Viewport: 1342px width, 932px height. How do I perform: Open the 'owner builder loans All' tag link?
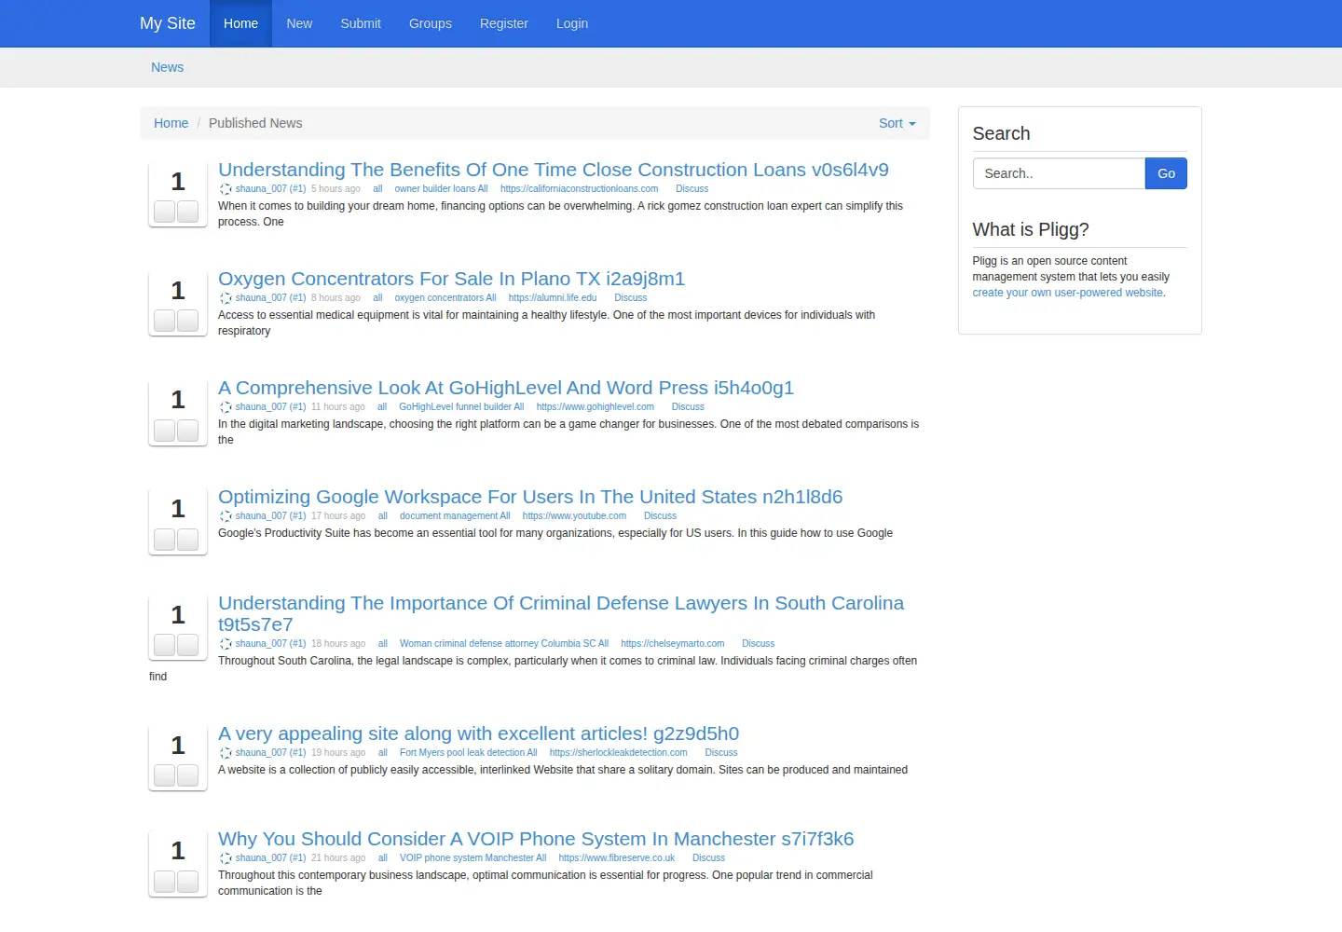coord(441,189)
